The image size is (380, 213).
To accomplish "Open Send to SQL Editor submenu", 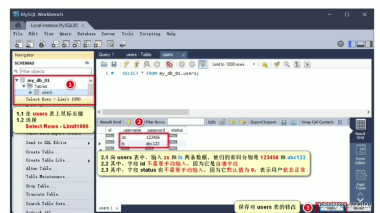I will [58, 143].
